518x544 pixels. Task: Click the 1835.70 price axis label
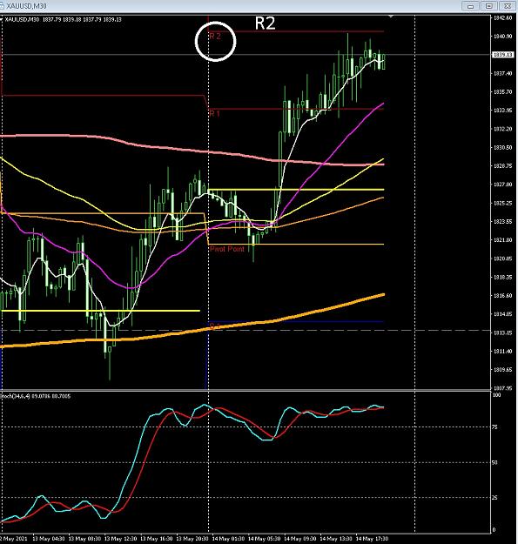click(502, 92)
